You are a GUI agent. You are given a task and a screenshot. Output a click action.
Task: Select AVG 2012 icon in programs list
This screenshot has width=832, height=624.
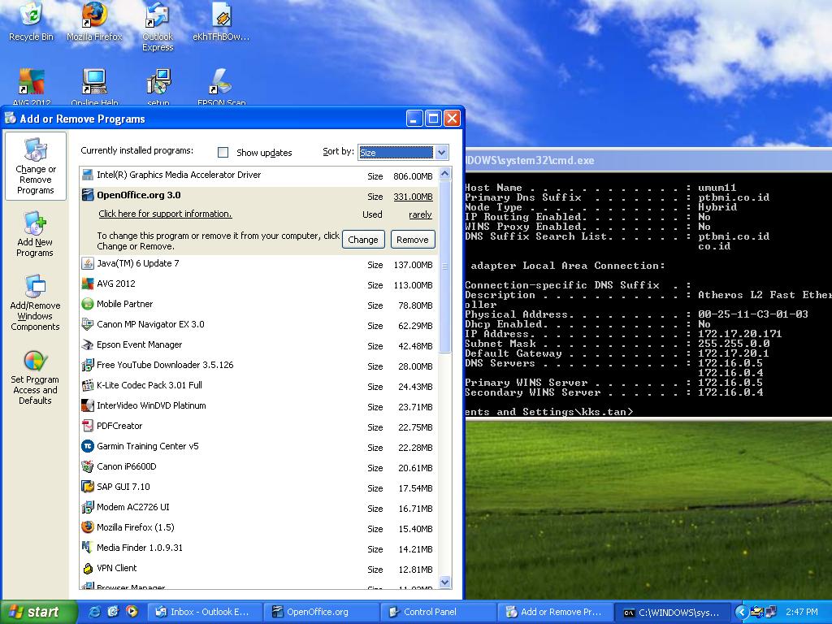88,284
